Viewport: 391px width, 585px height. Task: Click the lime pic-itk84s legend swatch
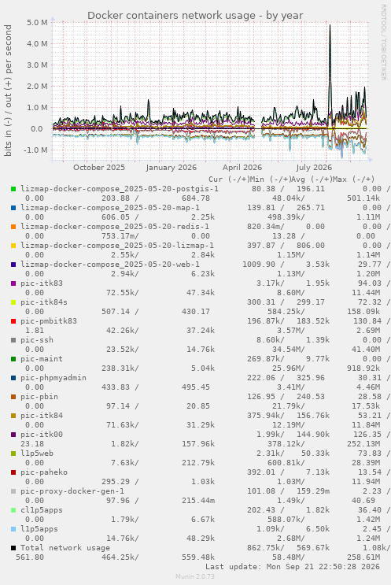[13, 302]
